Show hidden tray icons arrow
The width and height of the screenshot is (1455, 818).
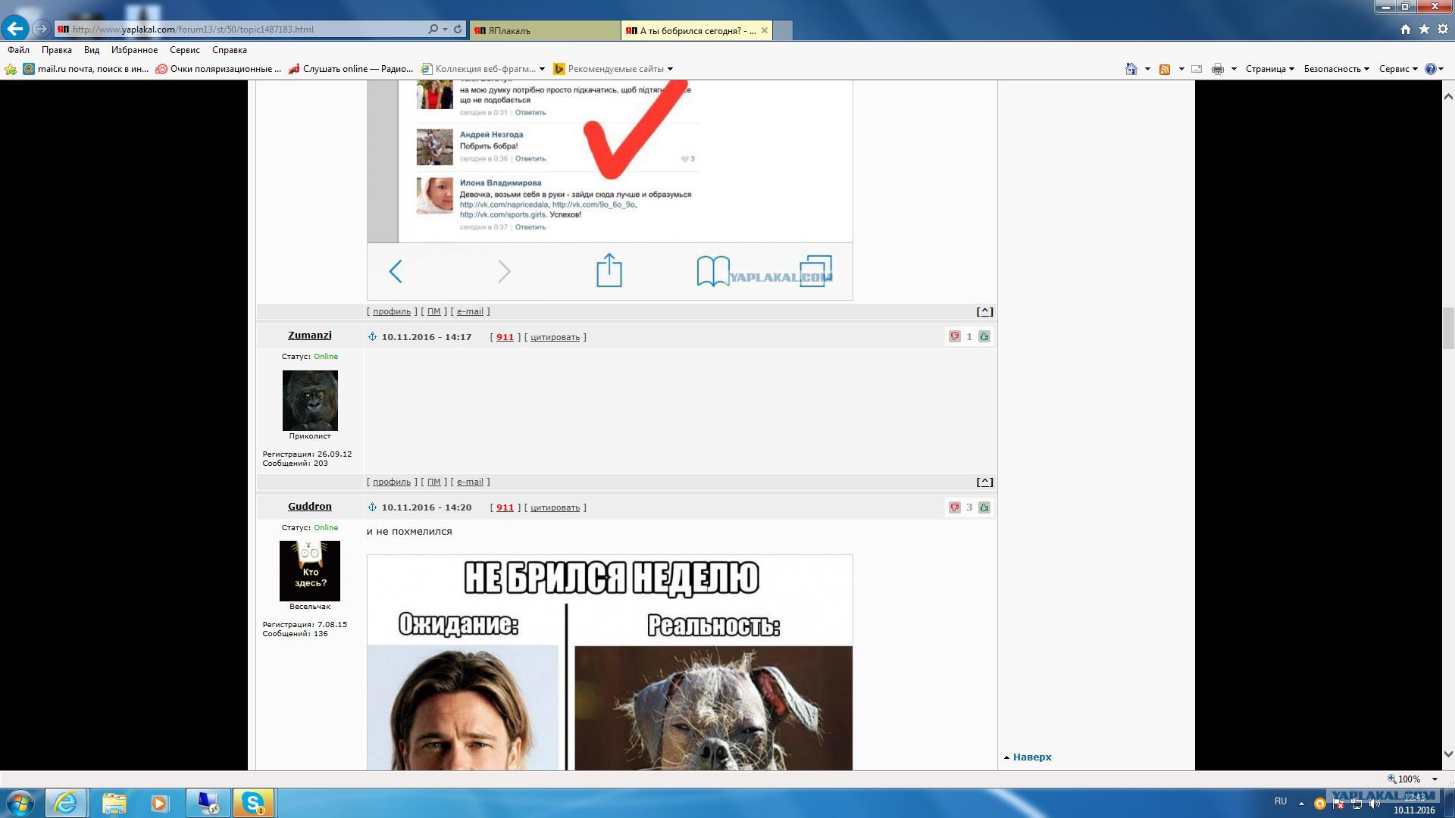pos(1301,803)
